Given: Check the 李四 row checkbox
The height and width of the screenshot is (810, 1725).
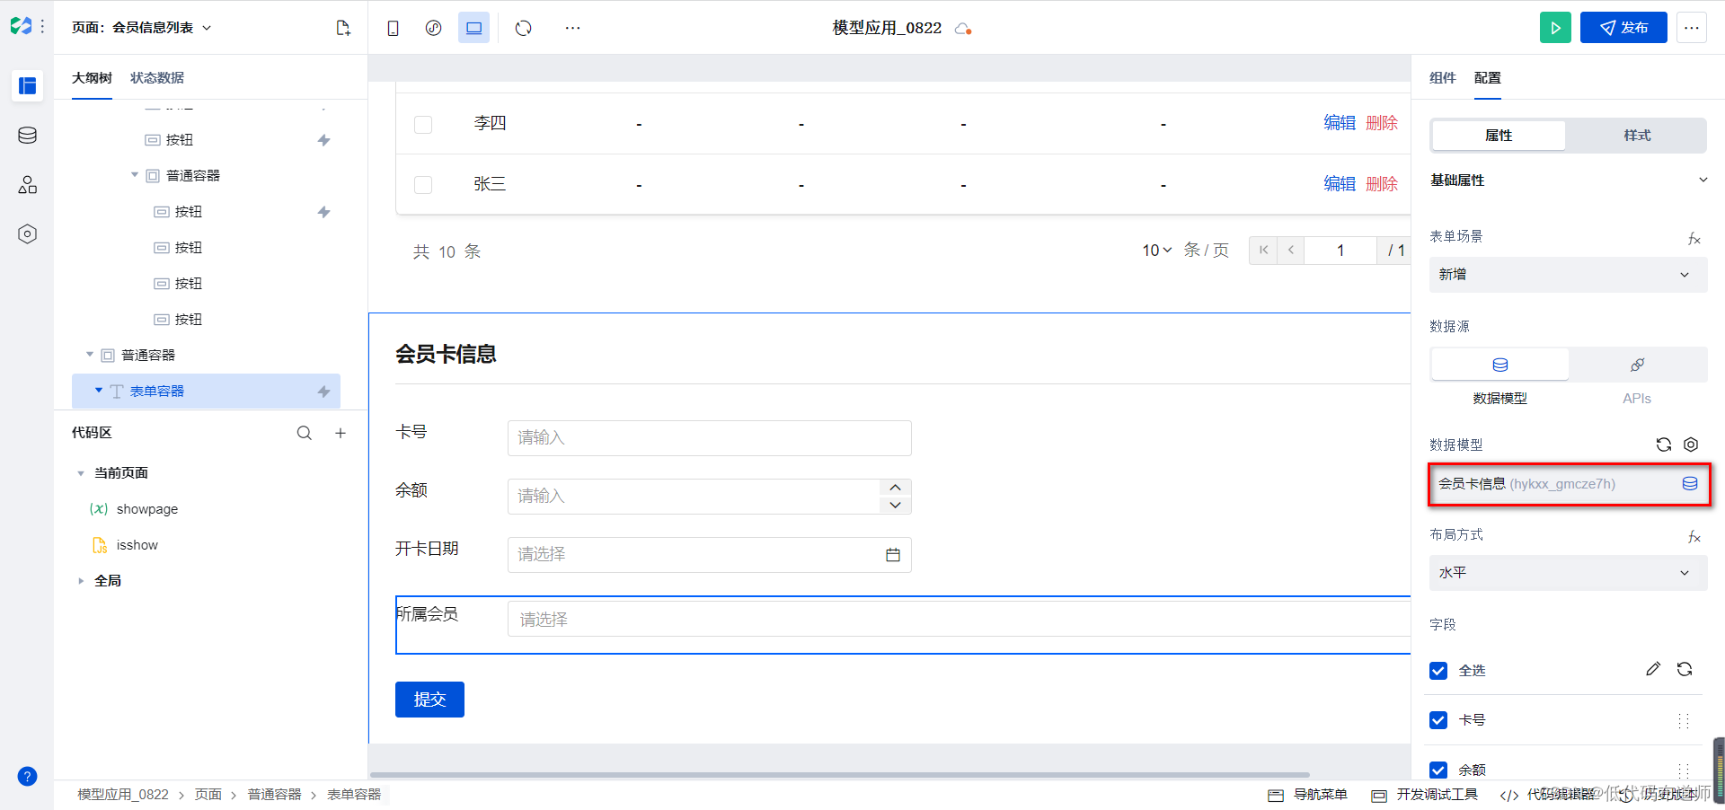Looking at the screenshot, I should (x=423, y=124).
